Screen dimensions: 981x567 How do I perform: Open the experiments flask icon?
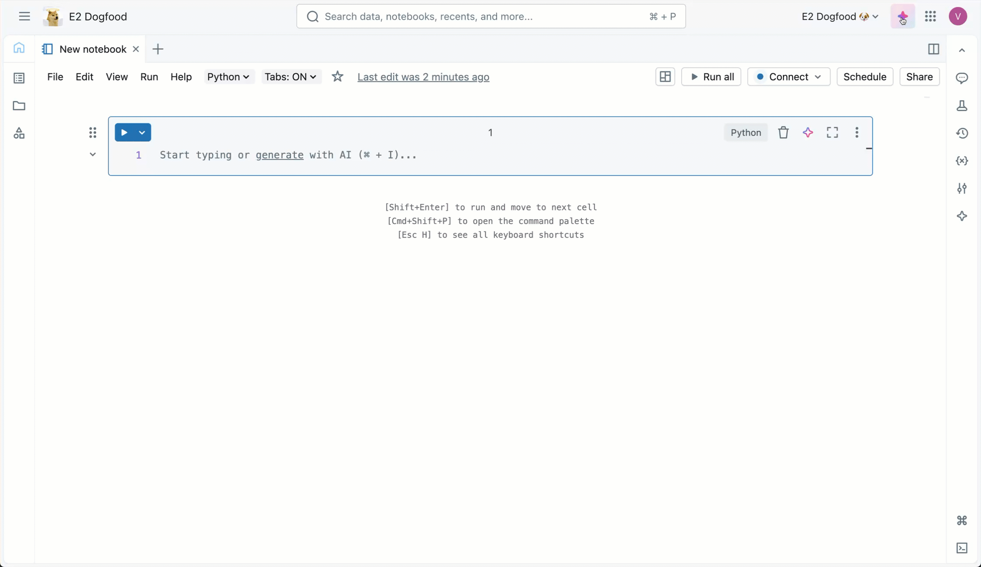coord(962,105)
